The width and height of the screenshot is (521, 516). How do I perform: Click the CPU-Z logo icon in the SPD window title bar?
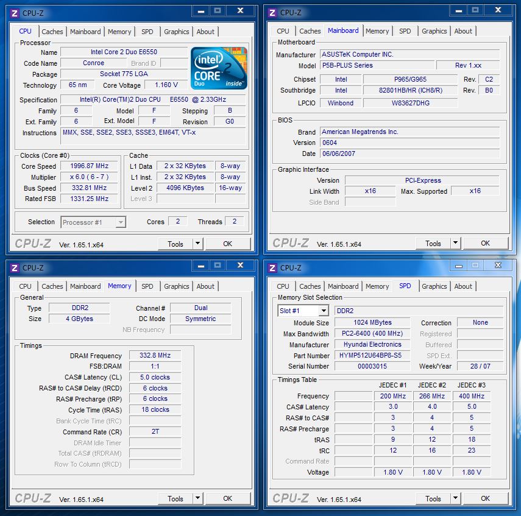coord(272,268)
